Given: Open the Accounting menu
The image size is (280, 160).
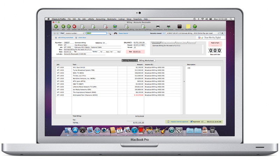Looking at the screenshot, I should pos(100,19).
